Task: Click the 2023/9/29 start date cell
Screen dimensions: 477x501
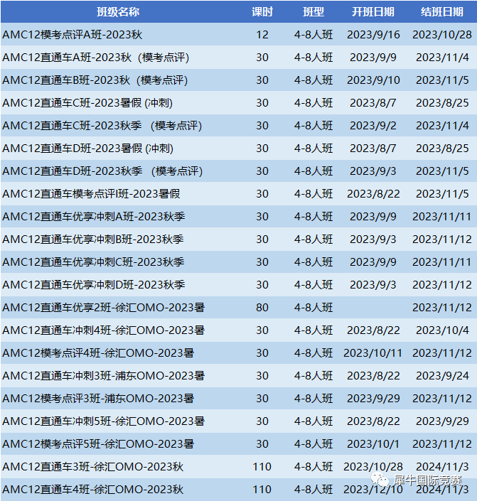Action: (x=373, y=399)
